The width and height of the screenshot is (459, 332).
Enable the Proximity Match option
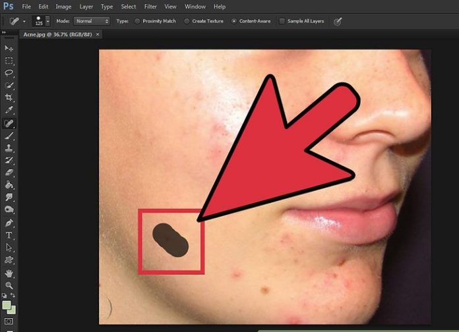(x=137, y=21)
